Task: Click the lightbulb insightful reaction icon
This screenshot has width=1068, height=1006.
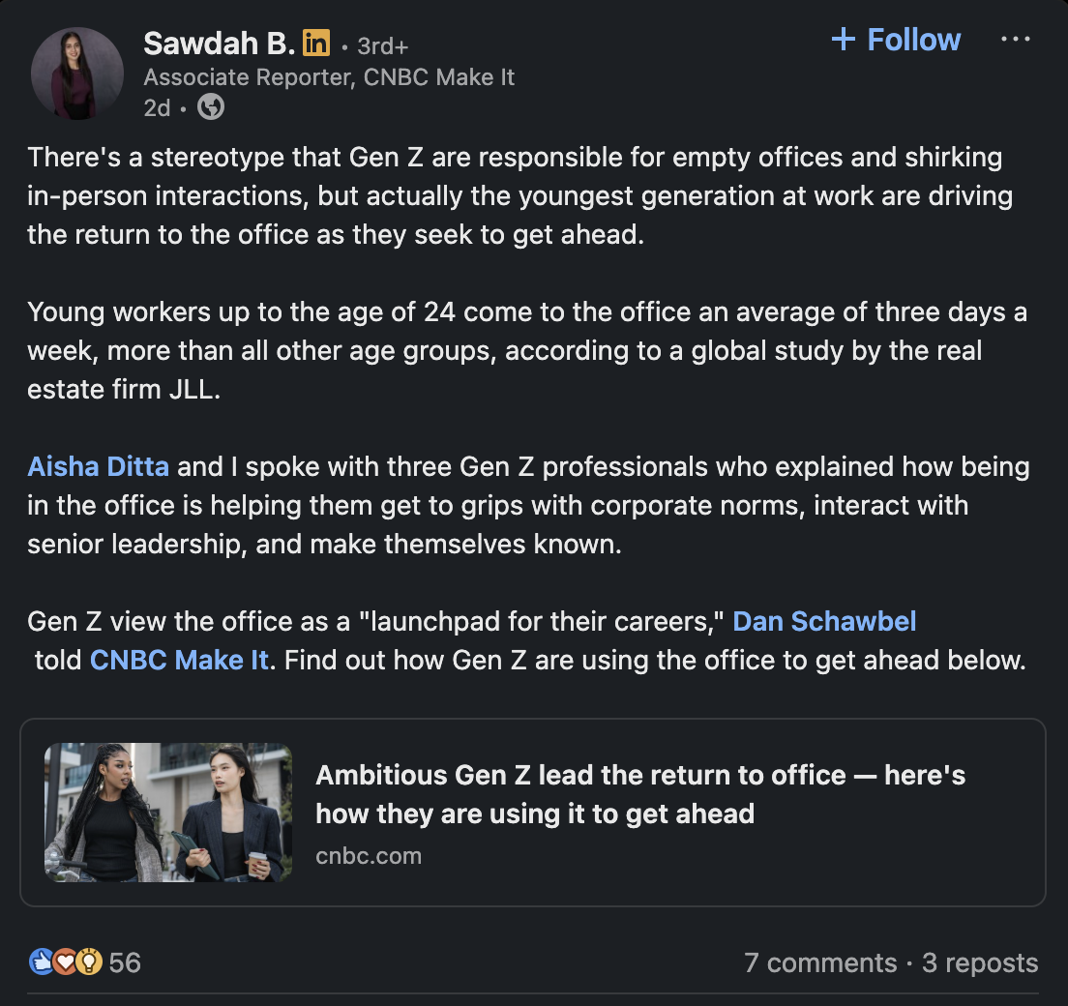Action: [88, 962]
